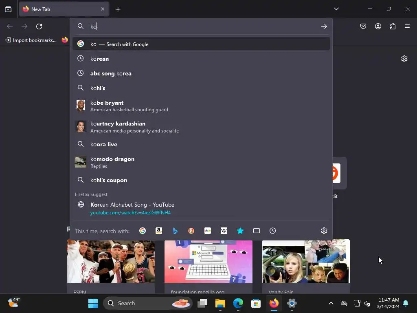Open File Explorer from taskbar
The width and height of the screenshot is (417, 313).
[220, 303]
